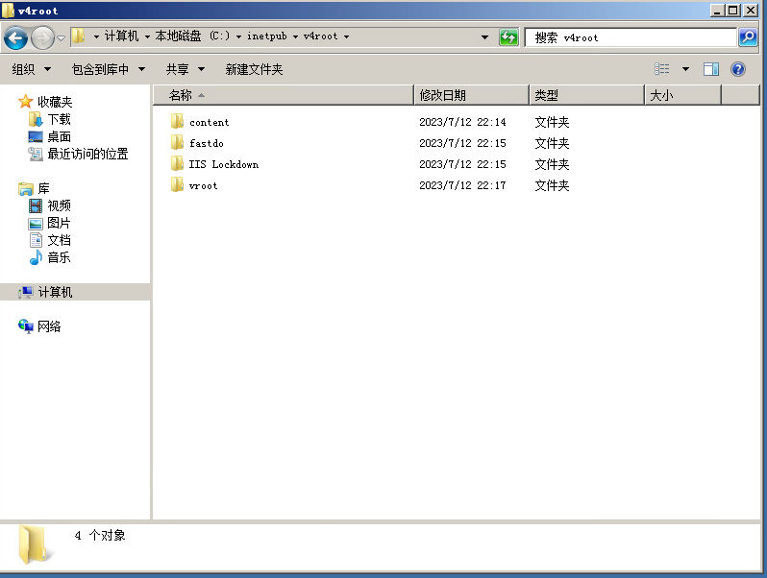This screenshot has height=578, width=767.
Task: Open 桌面 in the favorites list
Action: tap(59, 136)
